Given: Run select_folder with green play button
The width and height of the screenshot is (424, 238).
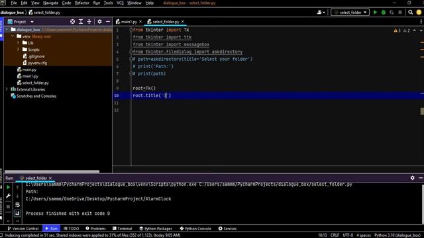Looking at the screenshot, I should point(375,12).
